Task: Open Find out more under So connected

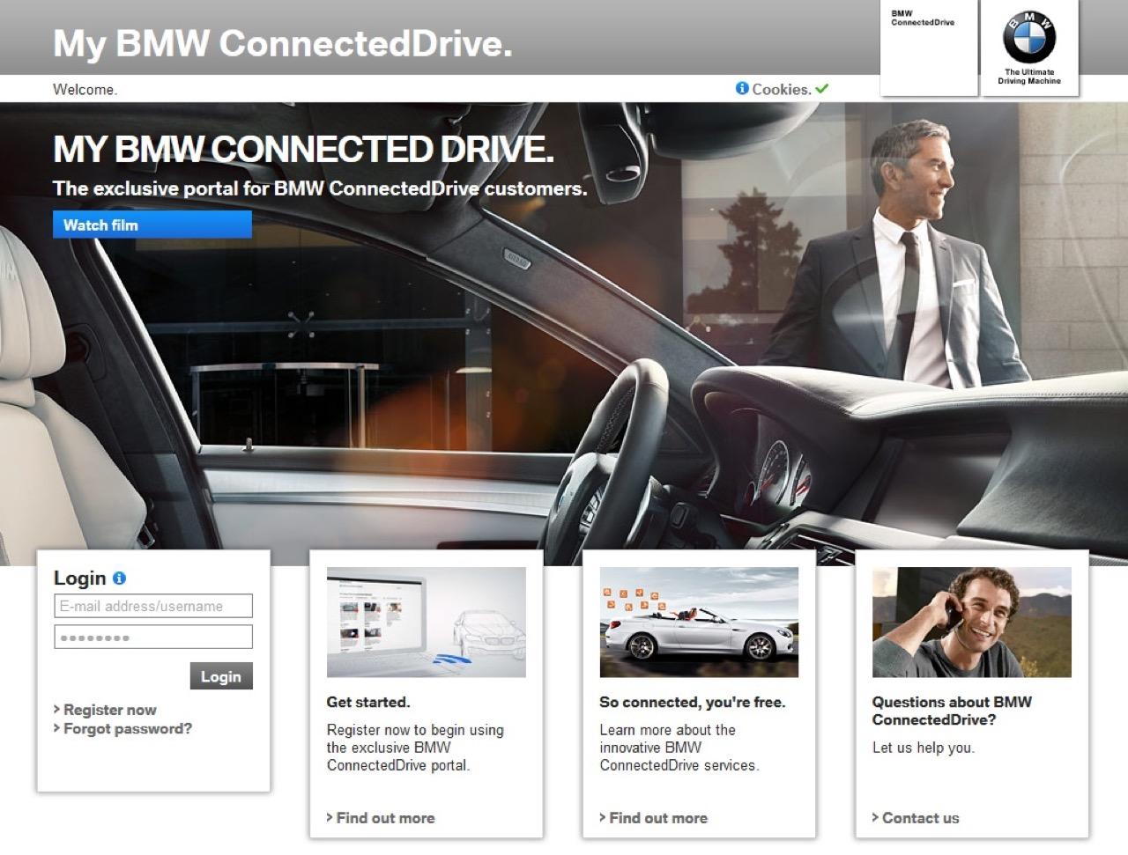Action: (x=658, y=818)
